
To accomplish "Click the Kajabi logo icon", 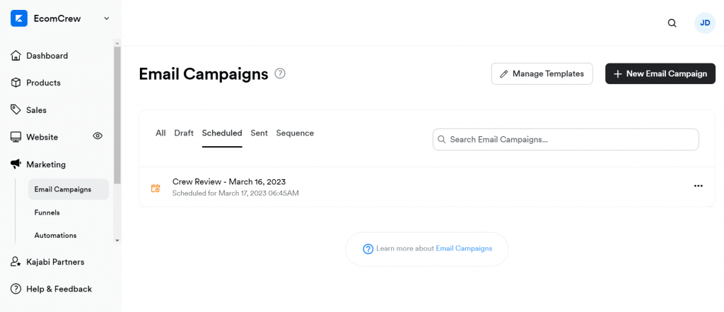I will pyautogui.click(x=19, y=19).
